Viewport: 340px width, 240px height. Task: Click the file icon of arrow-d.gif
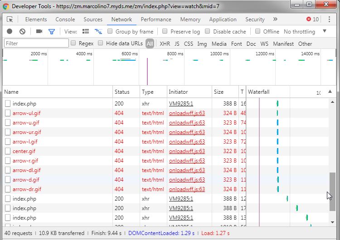(8, 180)
